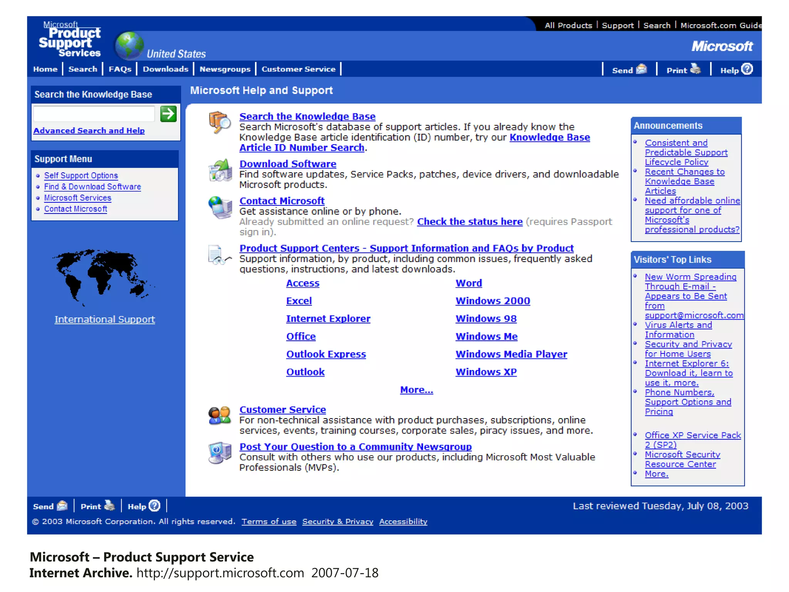This screenshot has width=789, height=592.
Task: Open Microsoft Security Resource Center link
Action: [682, 459]
